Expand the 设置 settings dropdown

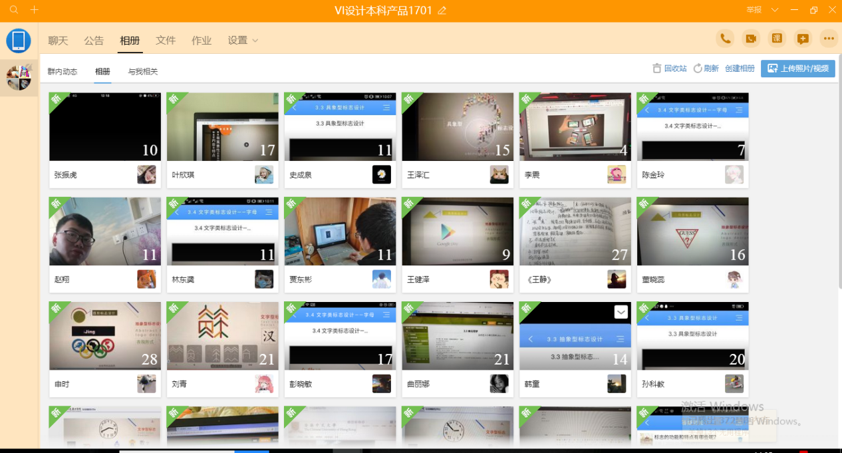[243, 41]
